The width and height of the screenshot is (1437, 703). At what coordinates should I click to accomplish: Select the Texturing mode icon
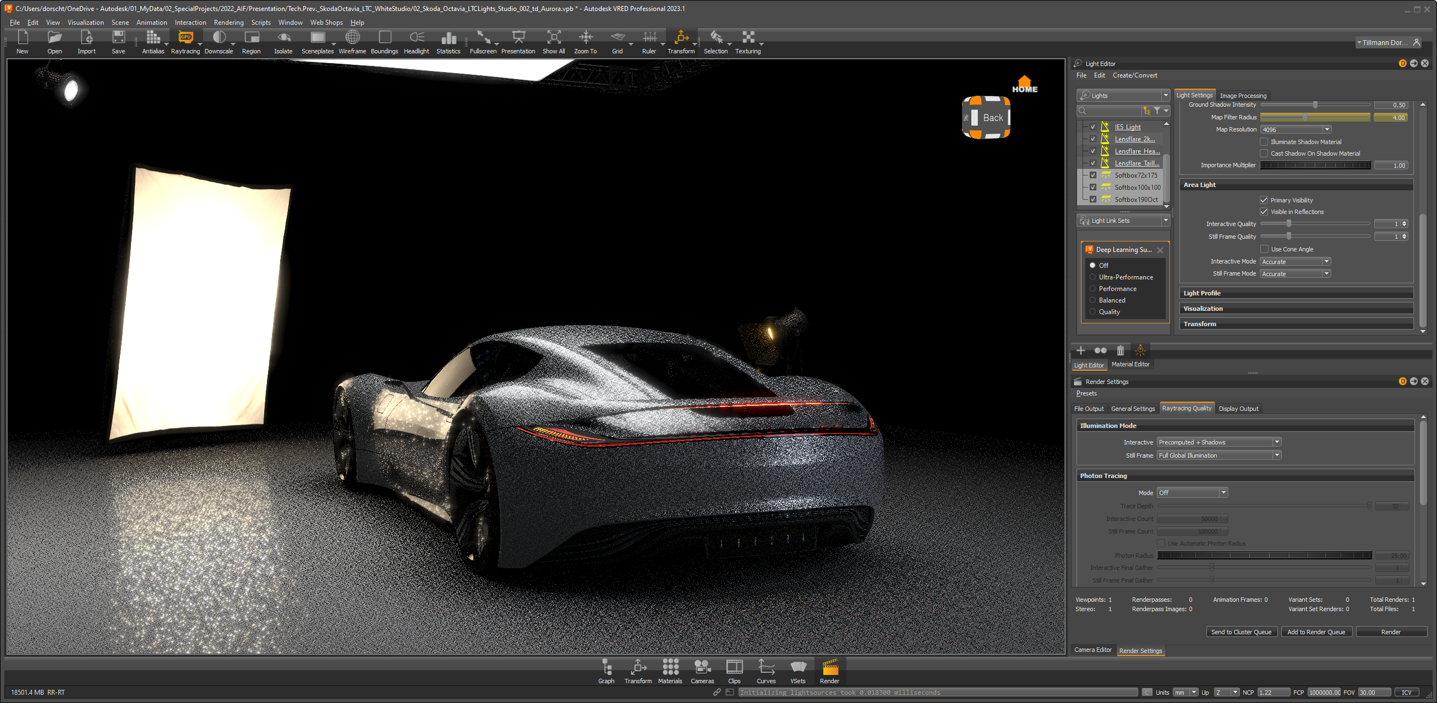click(748, 37)
